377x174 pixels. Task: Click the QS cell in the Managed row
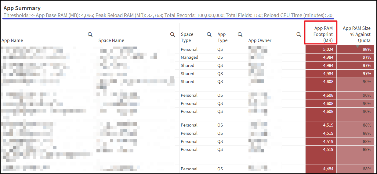pyautogui.click(x=220, y=57)
